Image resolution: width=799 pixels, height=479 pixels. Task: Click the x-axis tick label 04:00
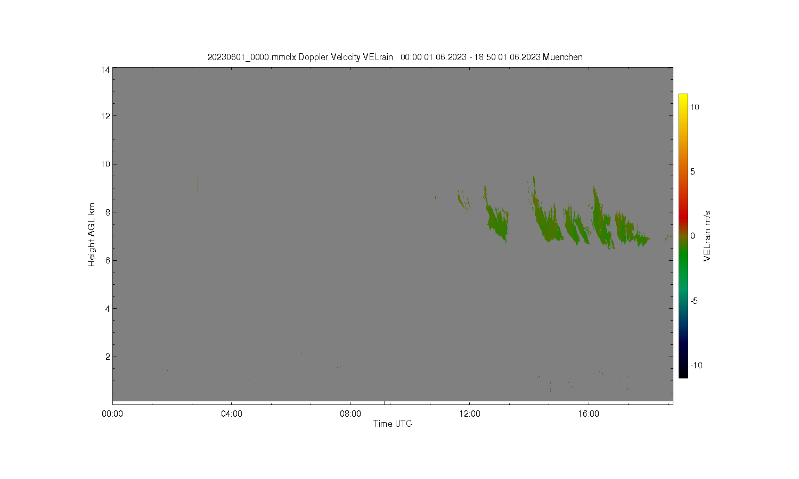point(232,414)
